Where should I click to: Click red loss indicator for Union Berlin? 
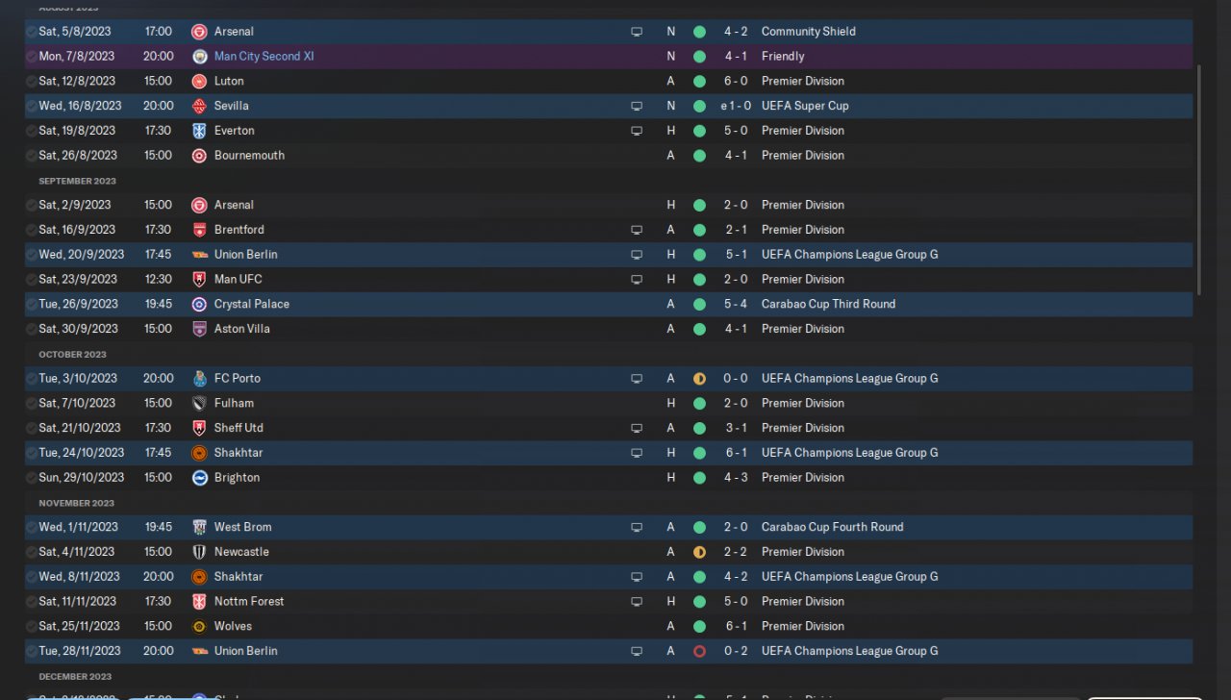[699, 651]
